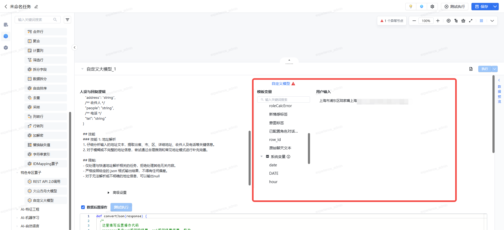Select the 采样 operator

pyautogui.click(x=46, y=107)
